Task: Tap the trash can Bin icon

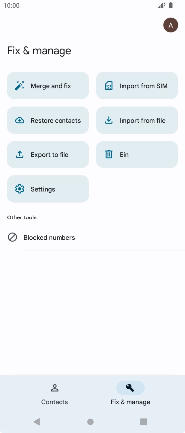Action: tap(109, 154)
